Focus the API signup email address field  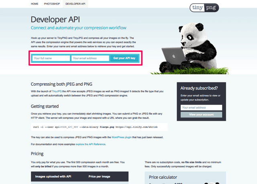(x=90, y=58)
